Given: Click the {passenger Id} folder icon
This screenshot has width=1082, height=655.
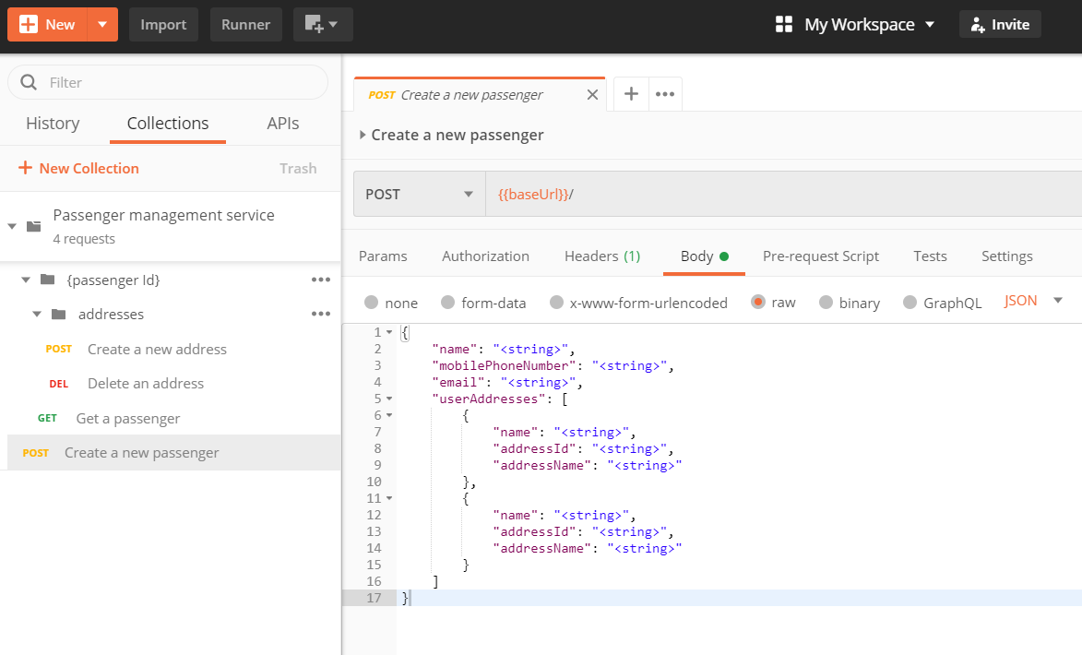Looking at the screenshot, I should (x=48, y=280).
